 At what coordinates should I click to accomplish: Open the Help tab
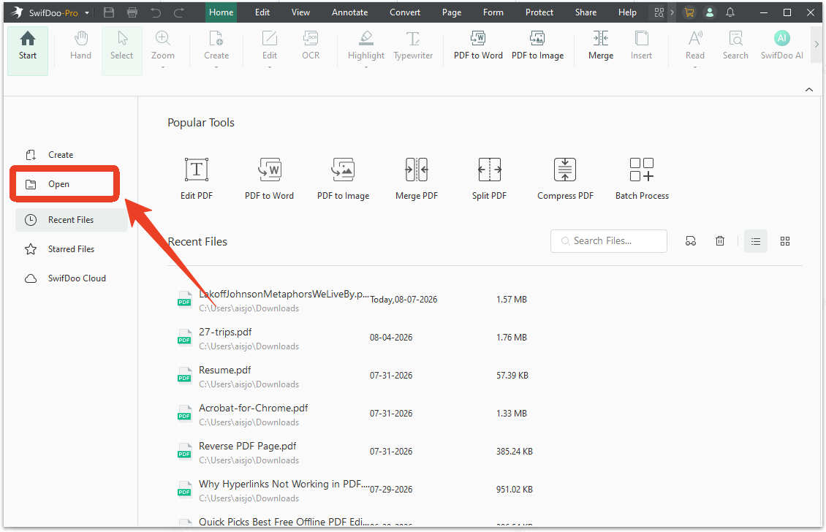coord(627,12)
